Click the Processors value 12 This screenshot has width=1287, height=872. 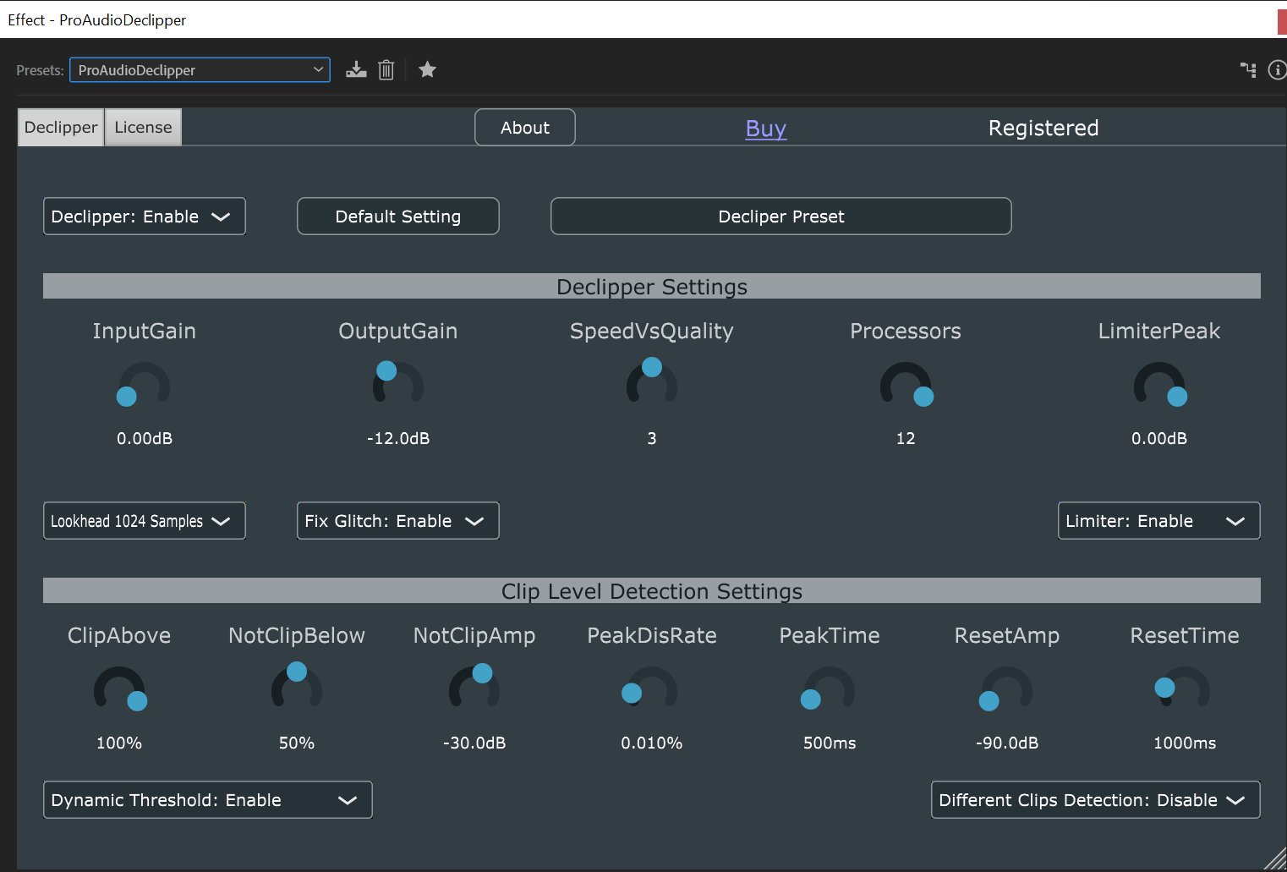coord(906,438)
